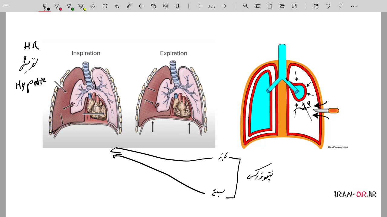Open the hamburger menu
This screenshot has height=217, width=387.
[x=6, y=6]
